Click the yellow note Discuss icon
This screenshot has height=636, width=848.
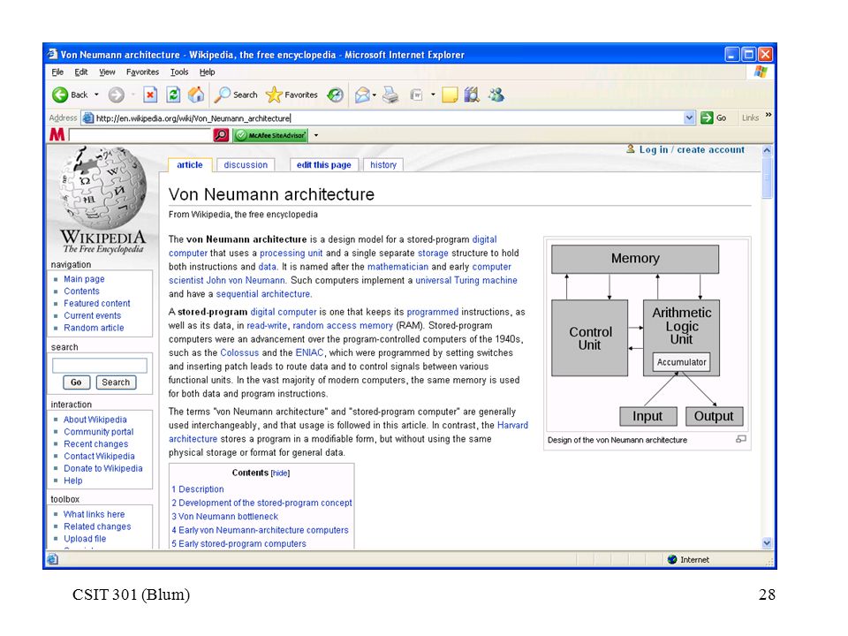click(x=450, y=95)
